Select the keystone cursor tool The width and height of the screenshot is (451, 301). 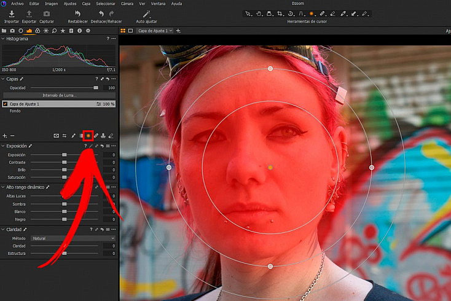tap(301, 14)
